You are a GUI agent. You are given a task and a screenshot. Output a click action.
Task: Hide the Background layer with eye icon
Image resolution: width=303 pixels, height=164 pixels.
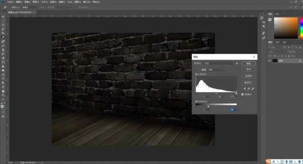click(x=269, y=61)
